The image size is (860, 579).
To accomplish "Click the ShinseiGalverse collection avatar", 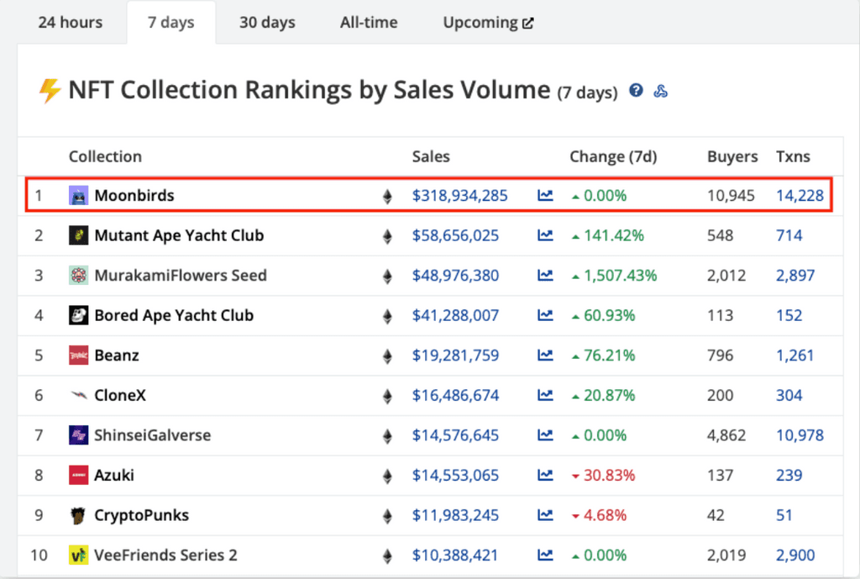I will 78,435.
